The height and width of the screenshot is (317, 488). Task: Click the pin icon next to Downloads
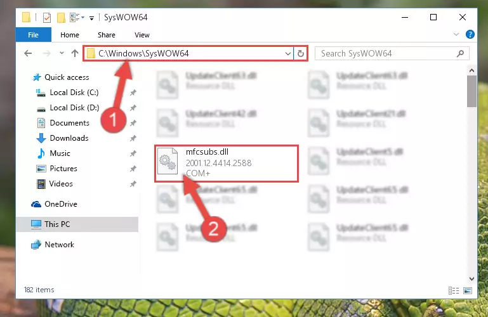pos(133,138)
